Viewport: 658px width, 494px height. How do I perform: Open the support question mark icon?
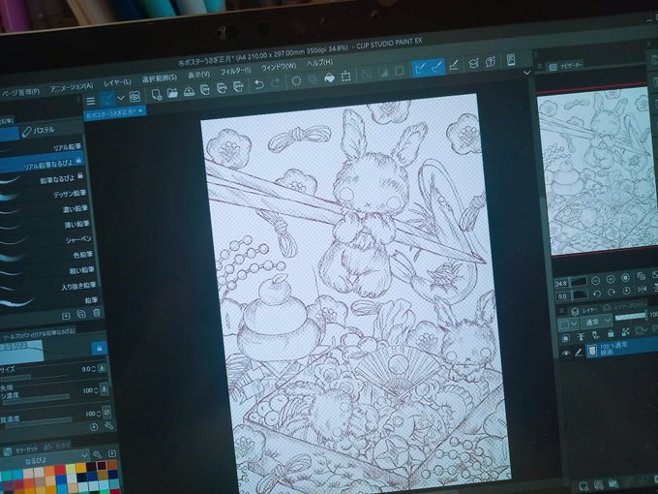490,62
